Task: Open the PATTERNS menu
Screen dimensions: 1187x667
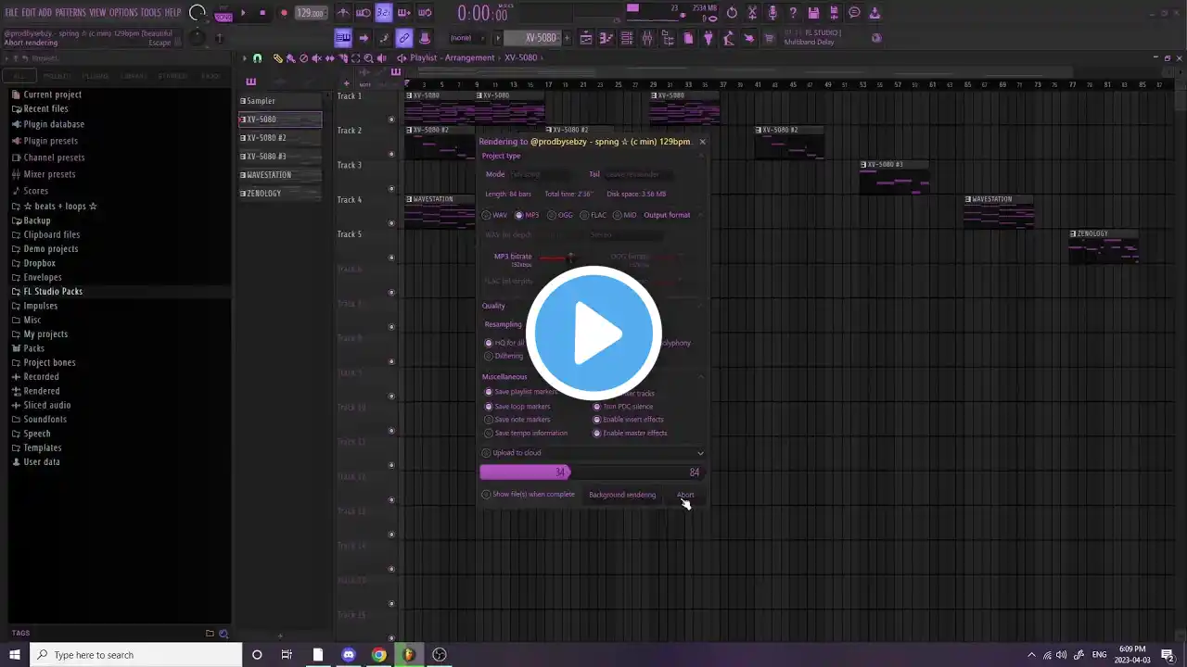Action: click(70, 13)
